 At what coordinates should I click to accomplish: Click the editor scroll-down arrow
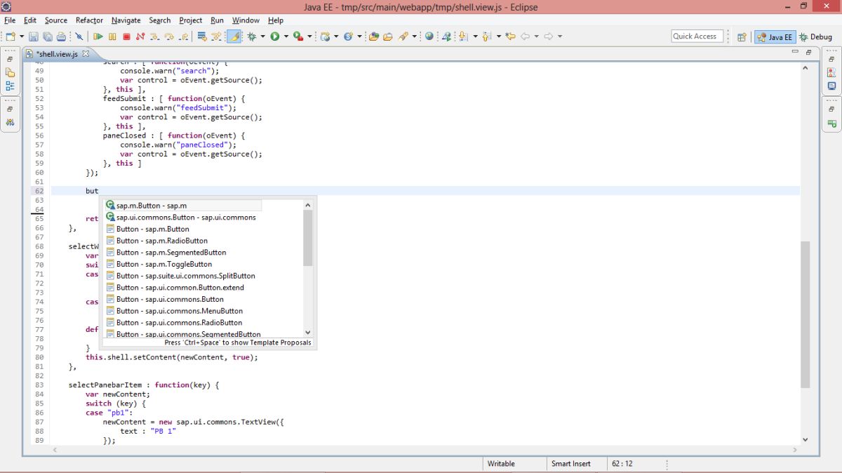click(805, 439)
